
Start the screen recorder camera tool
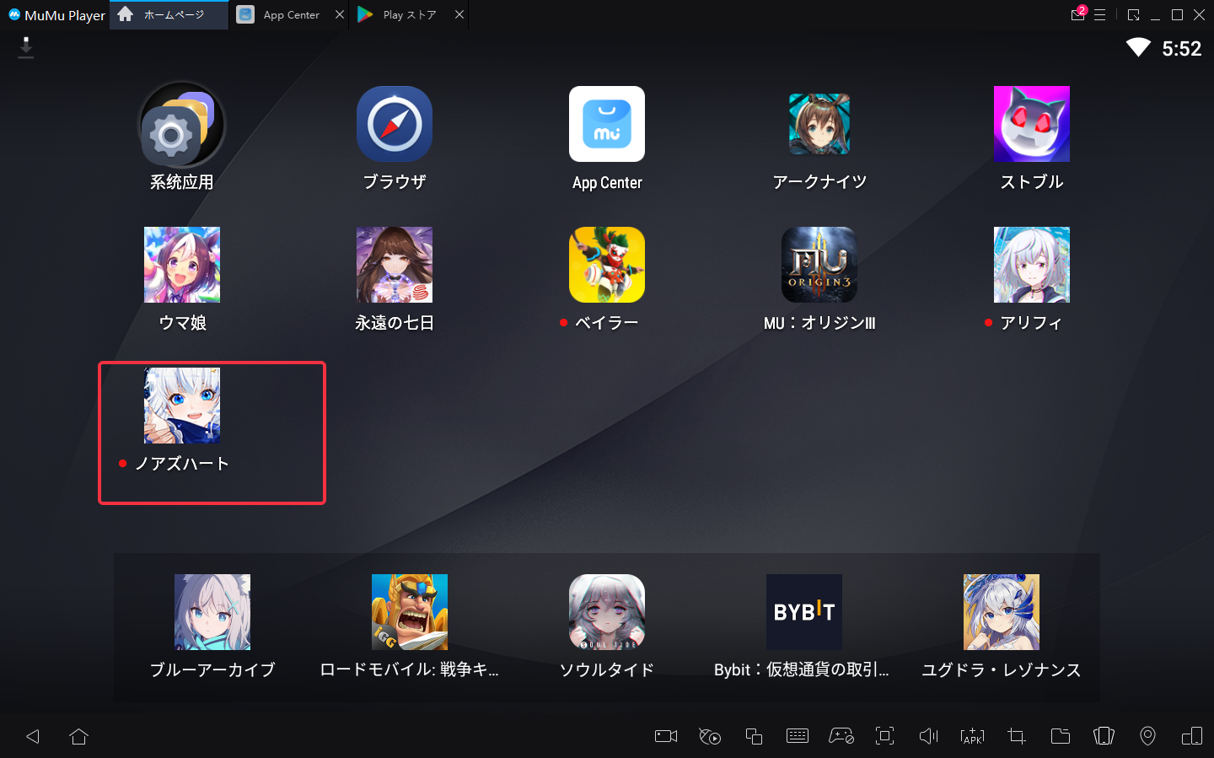pyautogui.click(x=666, y=736)
